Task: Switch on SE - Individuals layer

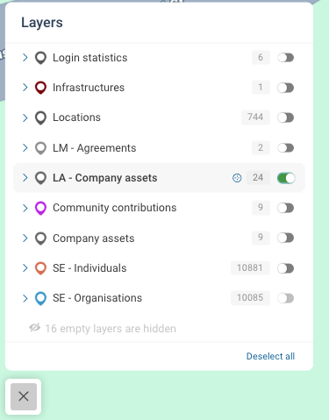Action: (286, 268)
